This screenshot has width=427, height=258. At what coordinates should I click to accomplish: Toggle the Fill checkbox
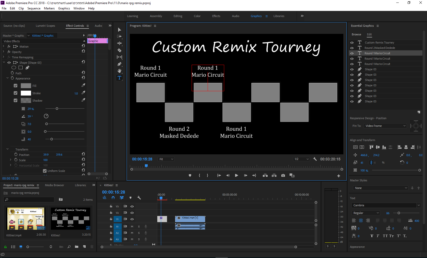(x=16, y=86)
